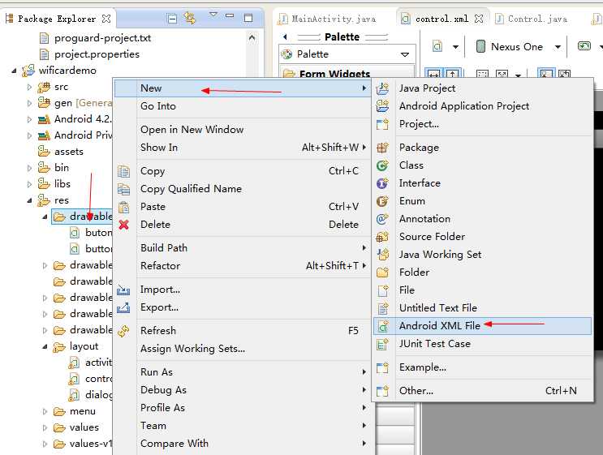Image resolution: width=603 pixels, height=455 pixels.
Task: Collapse the Palette panel arrow
Action: (x=285, y=36)
